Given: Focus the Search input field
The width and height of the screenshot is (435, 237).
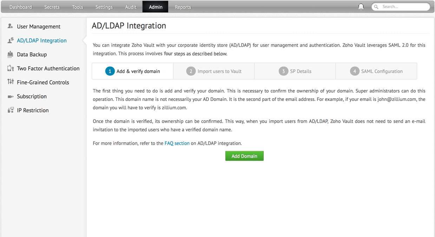Looking at the screenshot, I should [401, 7].
